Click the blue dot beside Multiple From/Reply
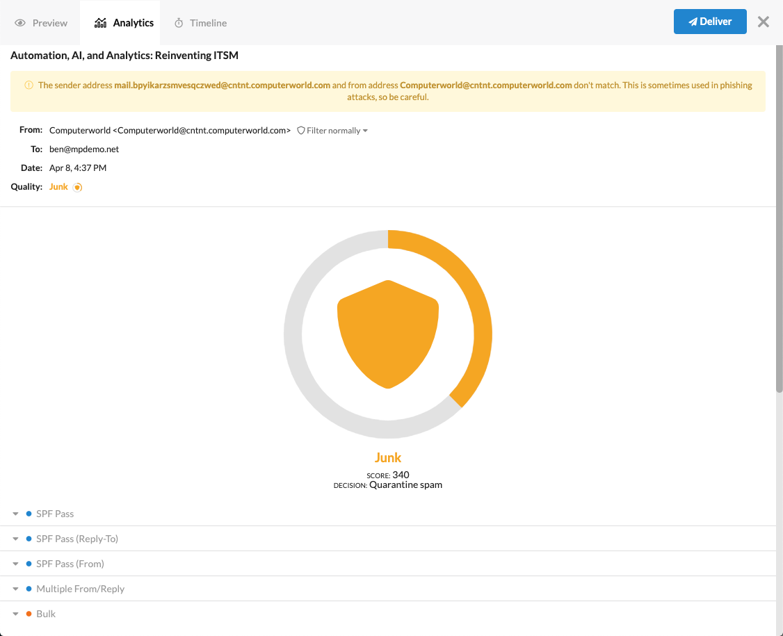 (x=29, y=589)
